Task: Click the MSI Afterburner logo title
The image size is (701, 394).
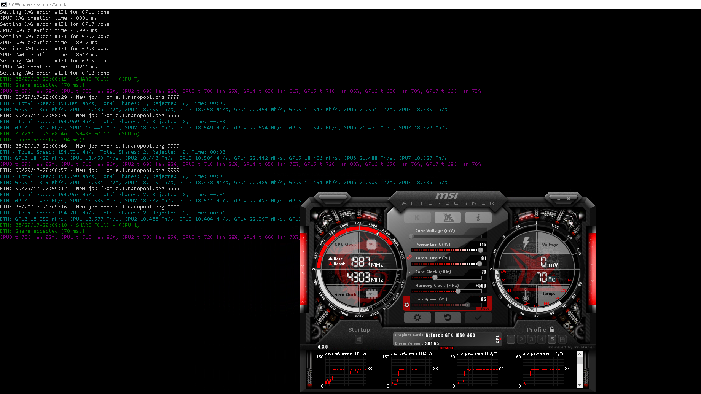Action: point(448,199)
